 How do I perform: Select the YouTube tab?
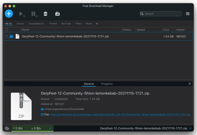pos(66,24)
